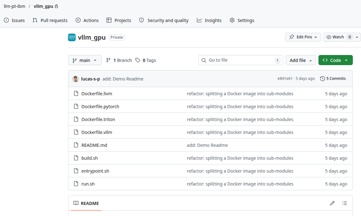Open the build.sh file
This screenshot has width=361, height=216.
coord(89,158)
